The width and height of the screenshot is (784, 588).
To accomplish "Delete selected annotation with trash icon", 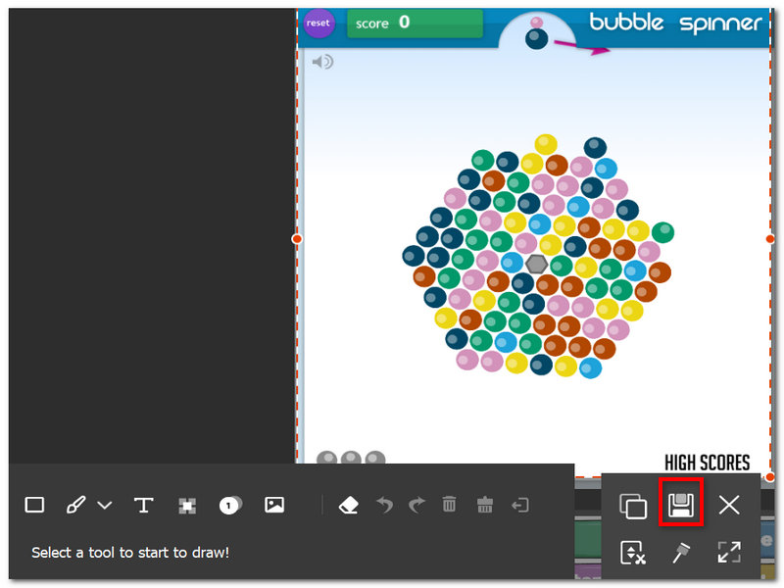I will tap(450, 504).
